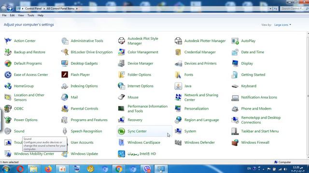Open Action Center flag icon
309x173 pixels.
[8, 41]
